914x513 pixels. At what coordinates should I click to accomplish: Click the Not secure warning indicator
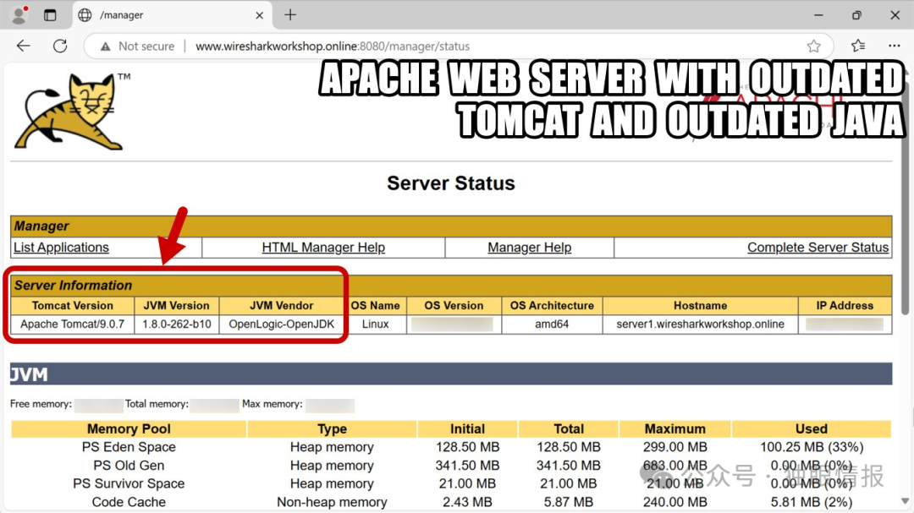(138, 46)
